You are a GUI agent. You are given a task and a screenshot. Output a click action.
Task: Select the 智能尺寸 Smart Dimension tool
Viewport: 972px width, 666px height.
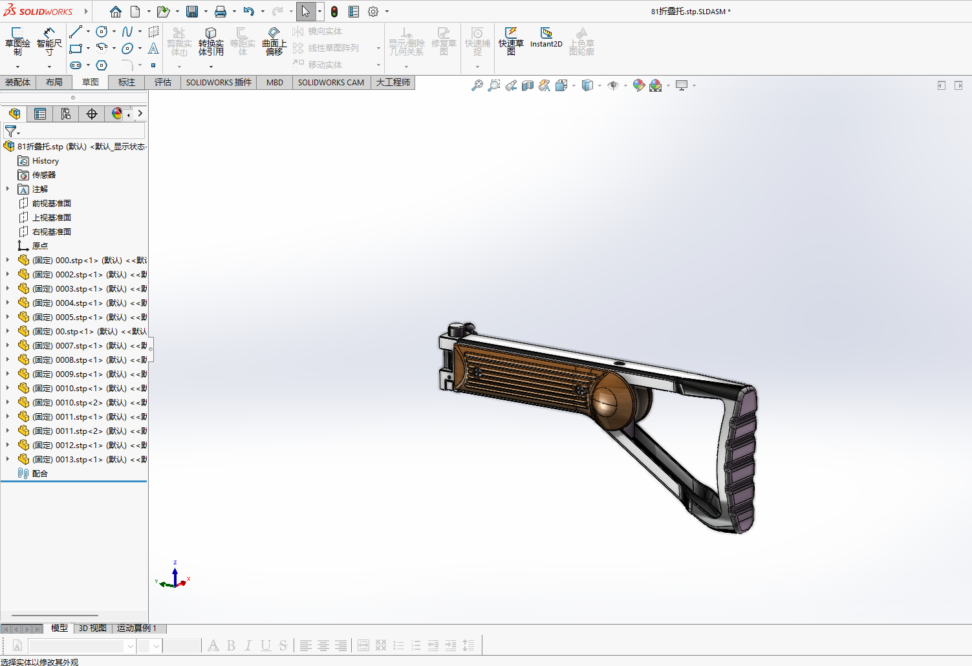pyautogui.click(x=49, y=41)
